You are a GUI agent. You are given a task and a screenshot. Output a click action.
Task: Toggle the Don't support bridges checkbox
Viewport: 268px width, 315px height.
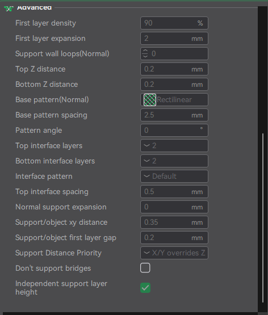(x=145, y=268)
